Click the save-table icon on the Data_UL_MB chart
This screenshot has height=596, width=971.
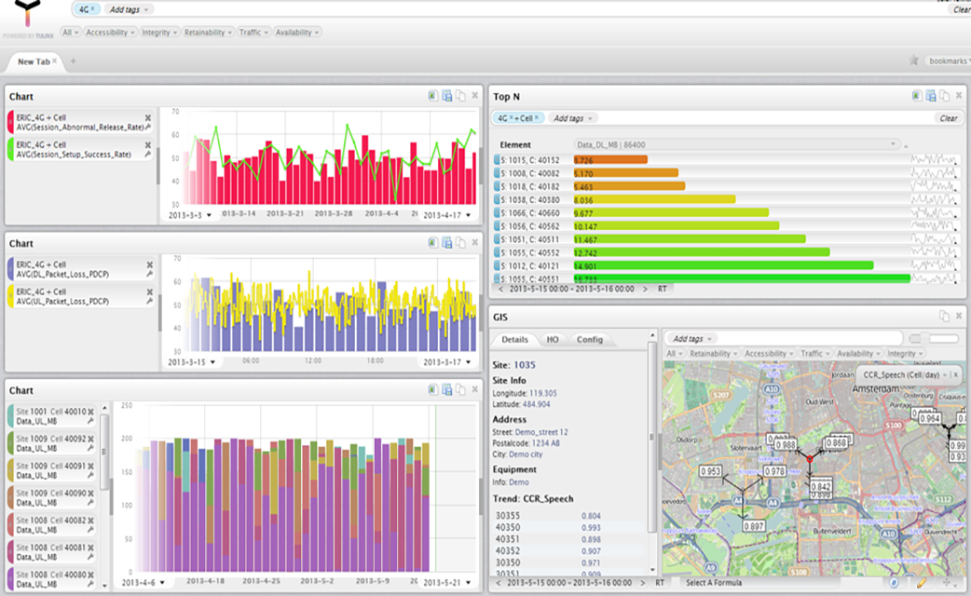pos(446,389)
